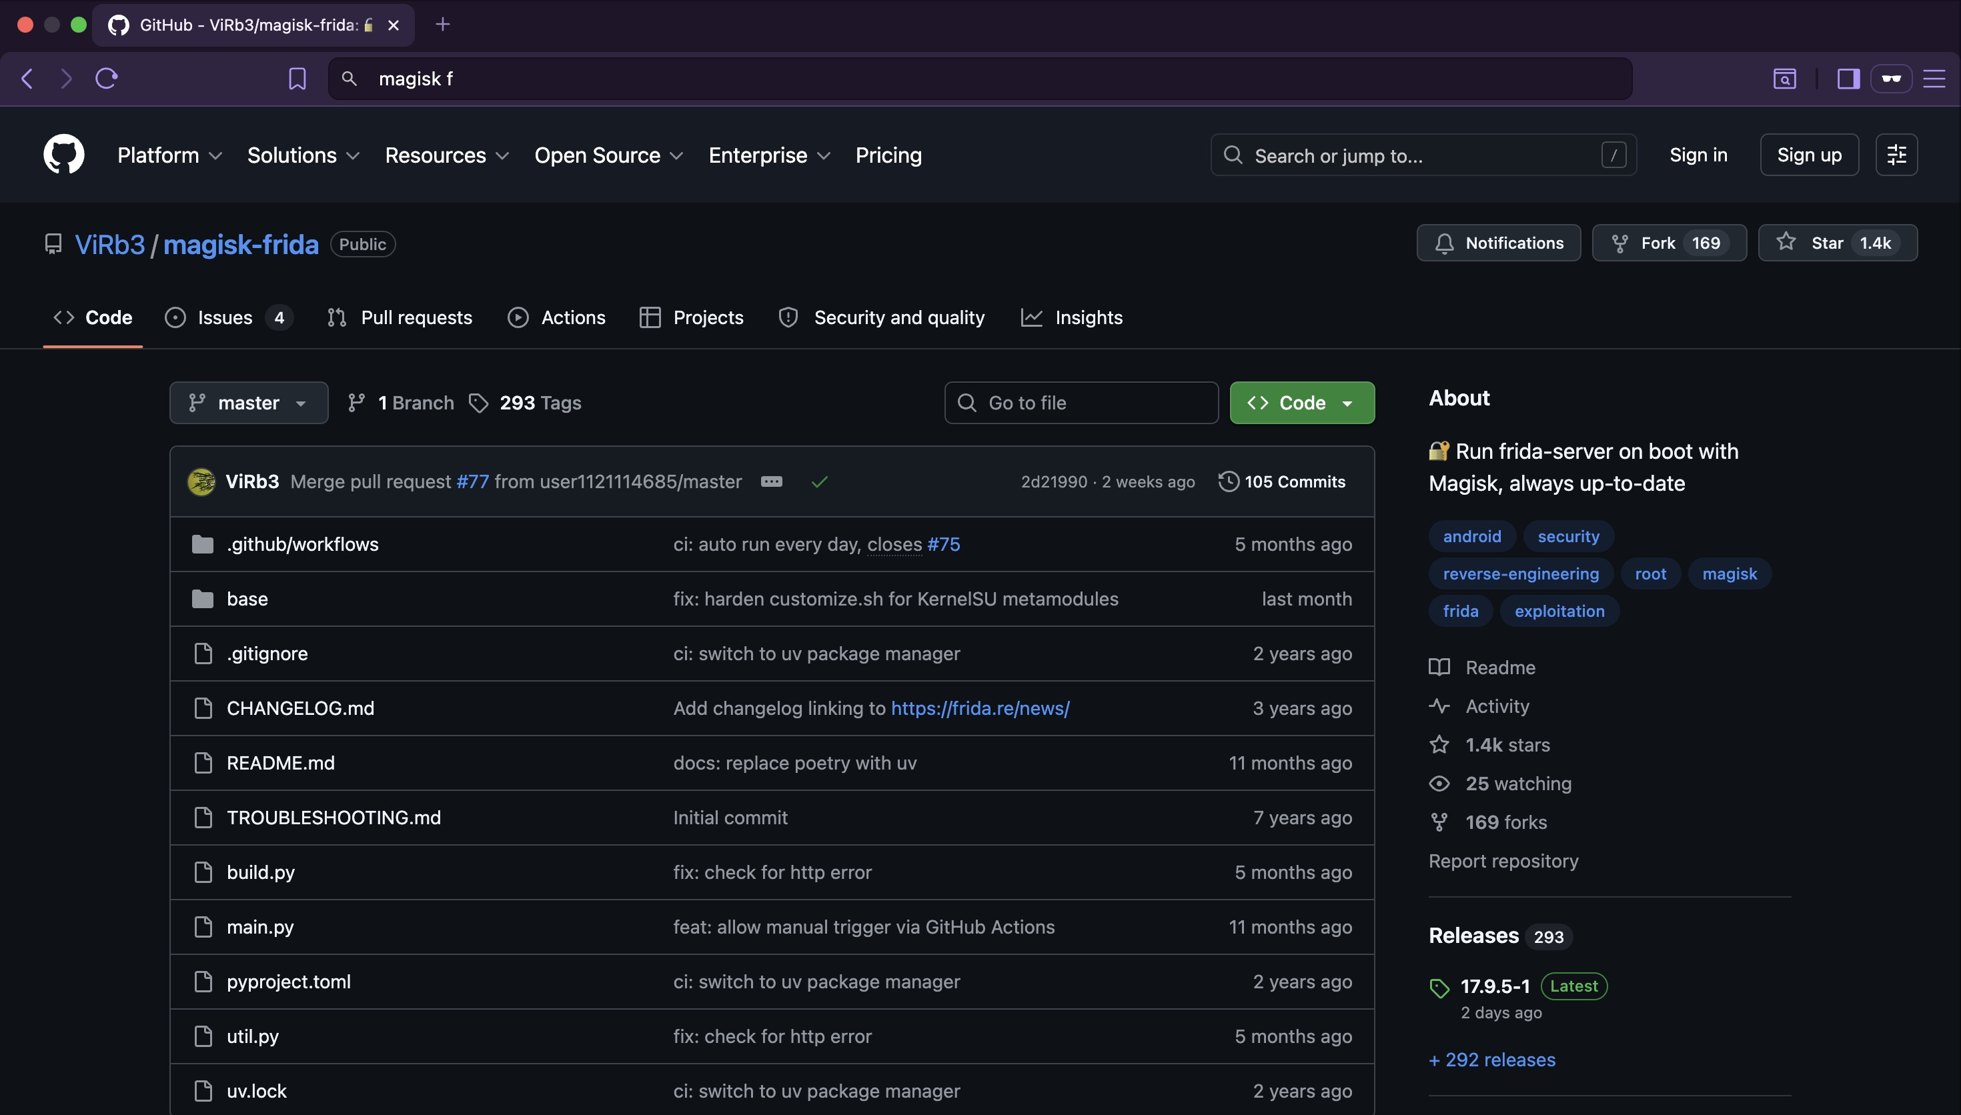Click the base folder icon
The height and width of the screenshot is (1115, 1961).
pyautogui.click(x=203, y=599)
